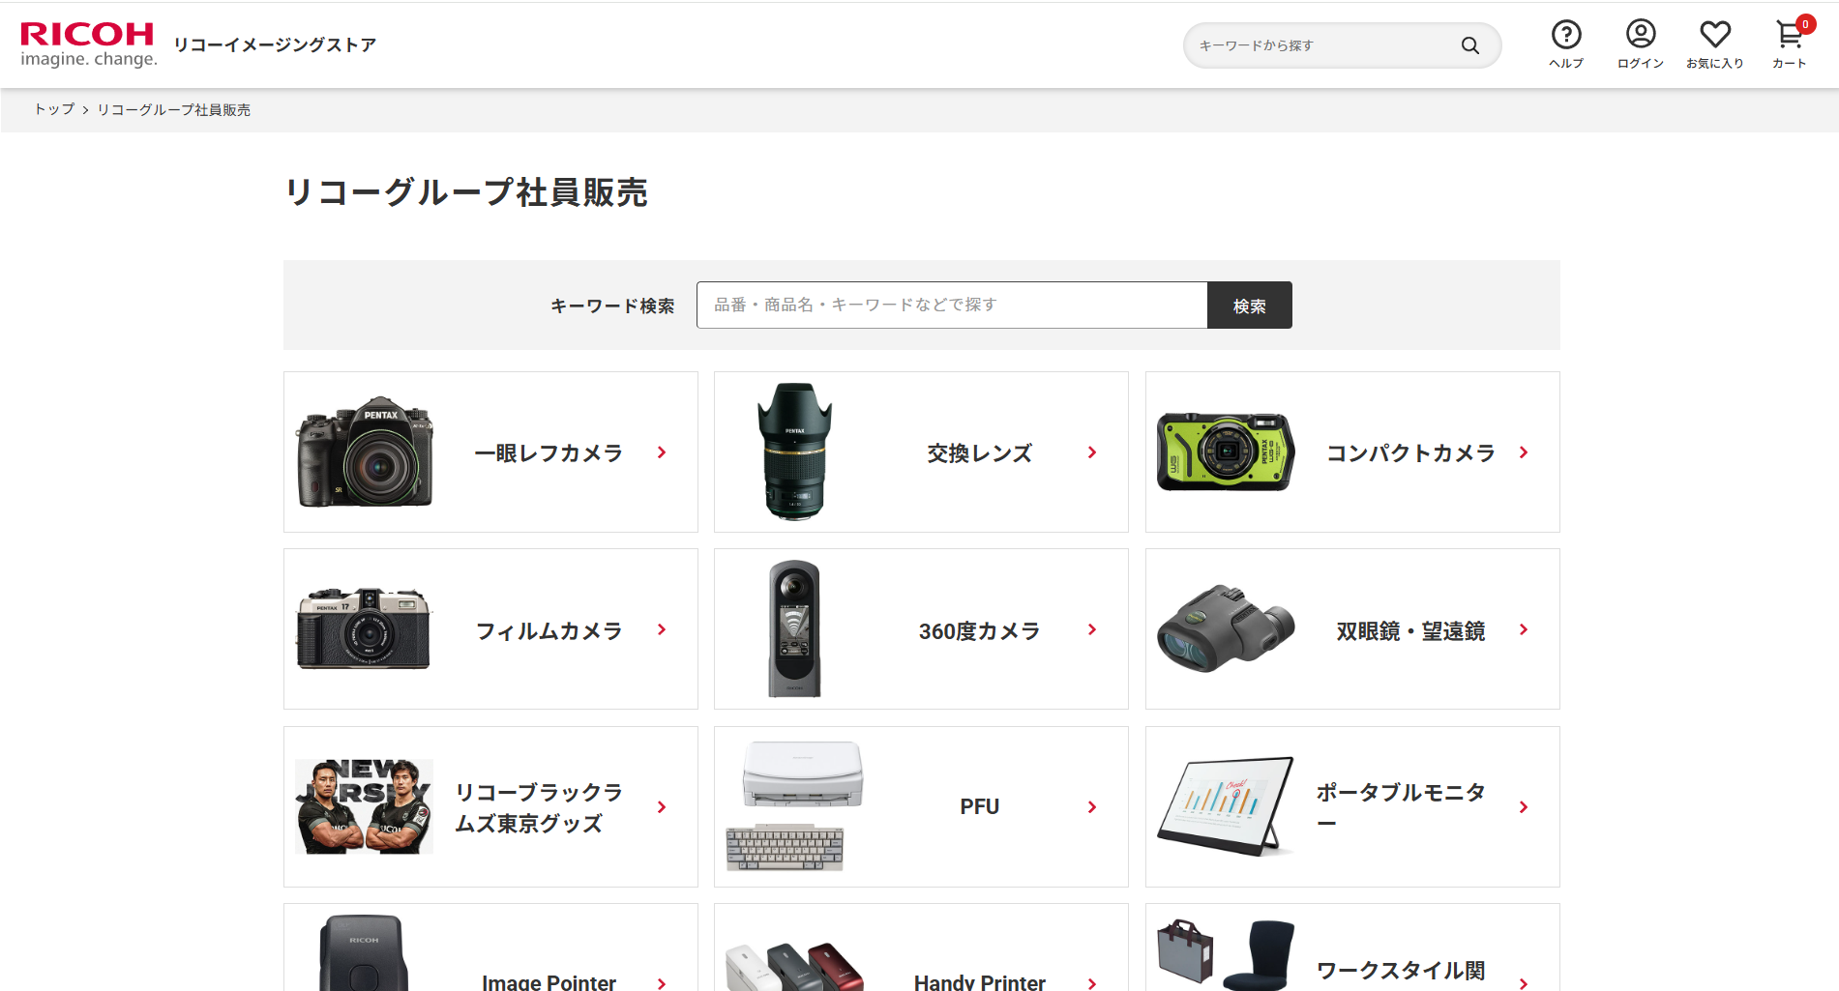Click the arrow next to PFU
The height and width of the screenshot is (991, 1839).
click(x=1092, y=807)
